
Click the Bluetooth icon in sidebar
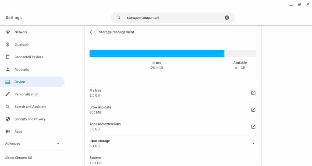pyautogui.click(x=8, y=44)
